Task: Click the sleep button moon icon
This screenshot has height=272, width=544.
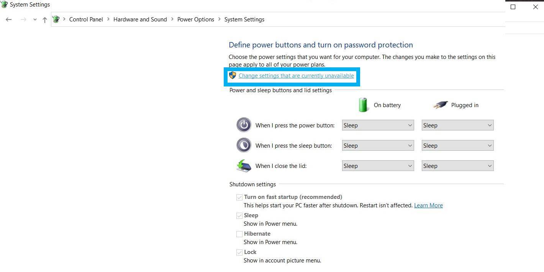Action: [244, 145]
